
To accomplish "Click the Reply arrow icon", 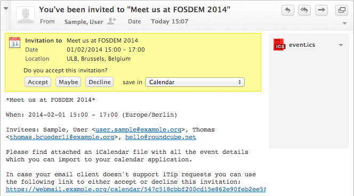I will (x=288, y=10).
